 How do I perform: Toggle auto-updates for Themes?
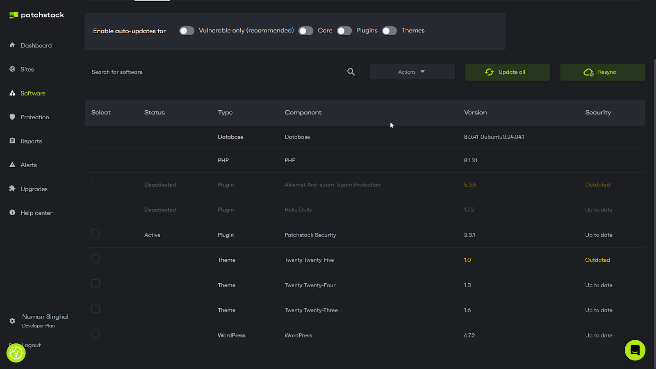(389, 31)
